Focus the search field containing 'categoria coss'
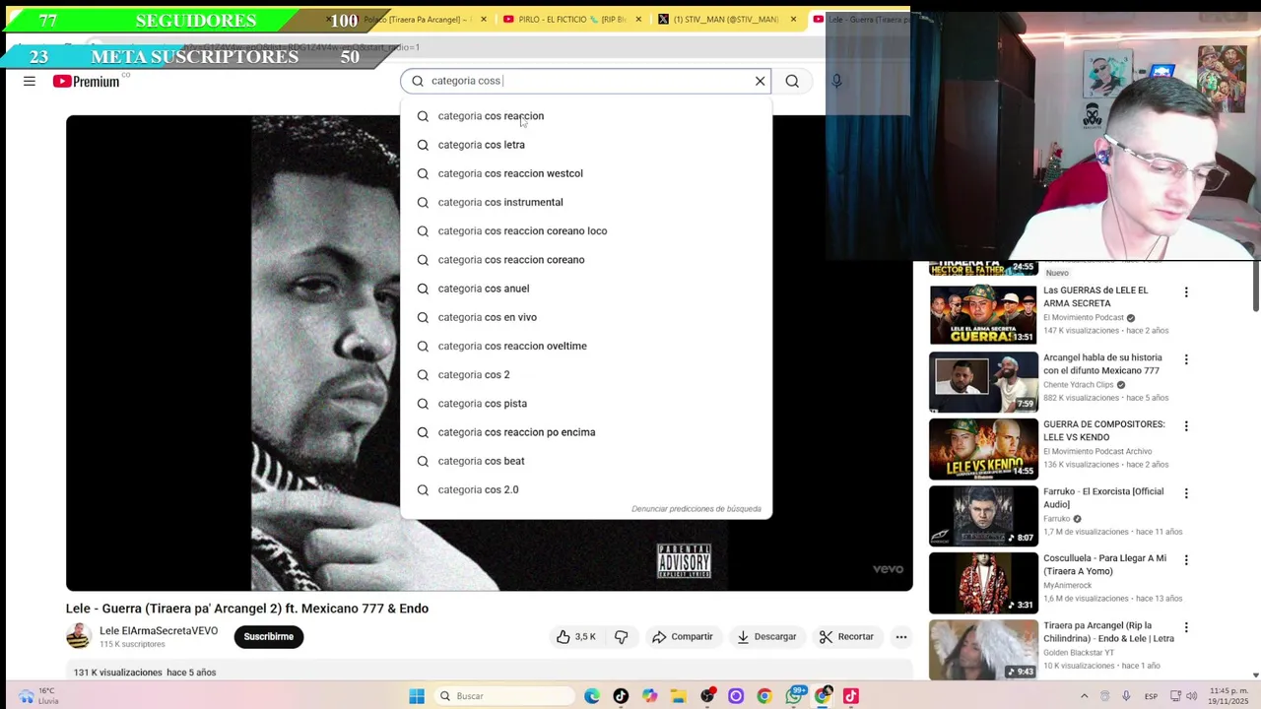 click(587, 81)
